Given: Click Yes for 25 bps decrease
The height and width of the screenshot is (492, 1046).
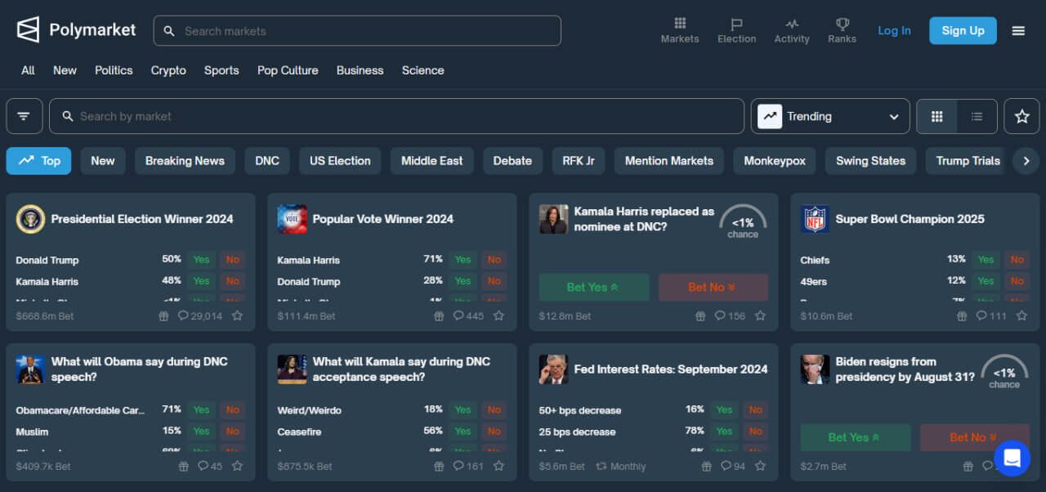Looking at the screenshot, I should [724, 432].
